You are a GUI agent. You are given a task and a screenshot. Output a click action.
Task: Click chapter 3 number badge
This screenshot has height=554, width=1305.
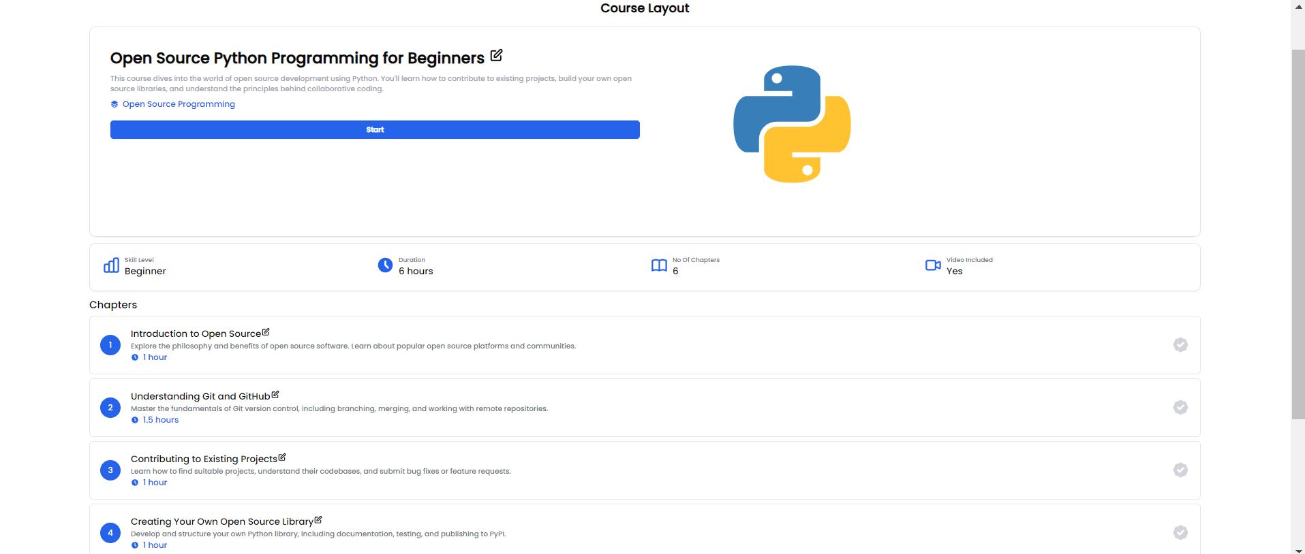[110, 470]
